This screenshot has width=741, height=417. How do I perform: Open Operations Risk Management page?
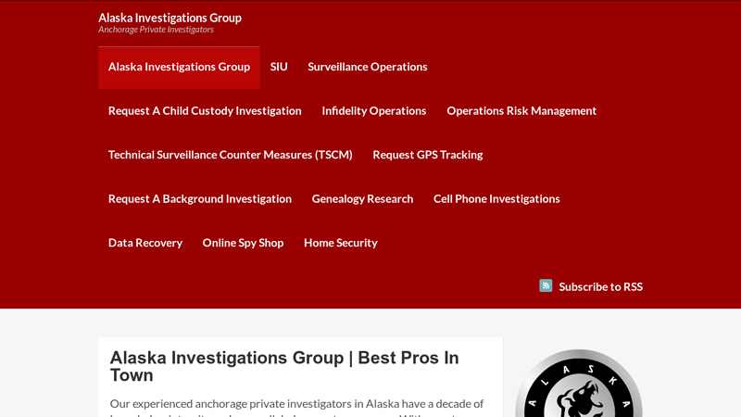tap(521, 111)
